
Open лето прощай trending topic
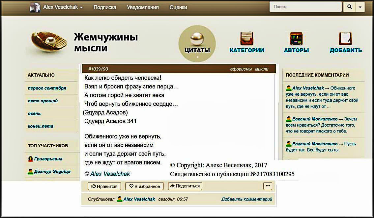(43, 101)
